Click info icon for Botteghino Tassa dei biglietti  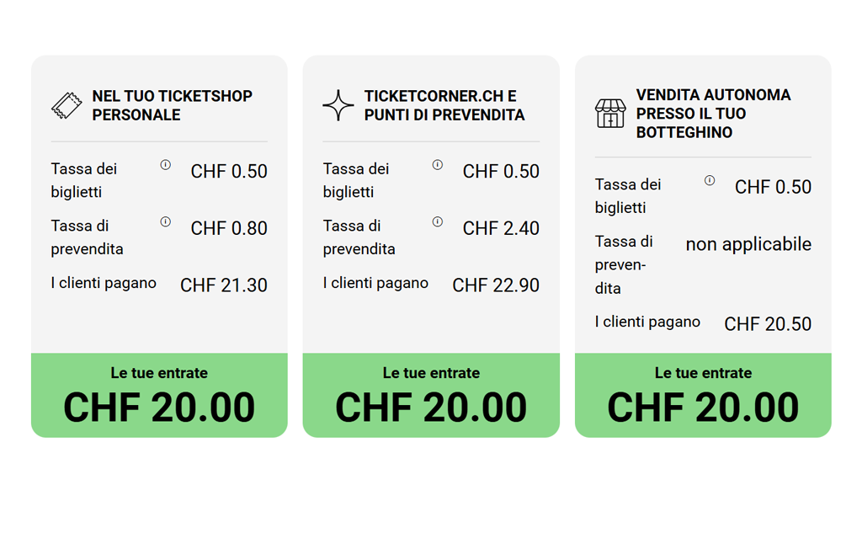pyautogui.click(x=710, y=180)
